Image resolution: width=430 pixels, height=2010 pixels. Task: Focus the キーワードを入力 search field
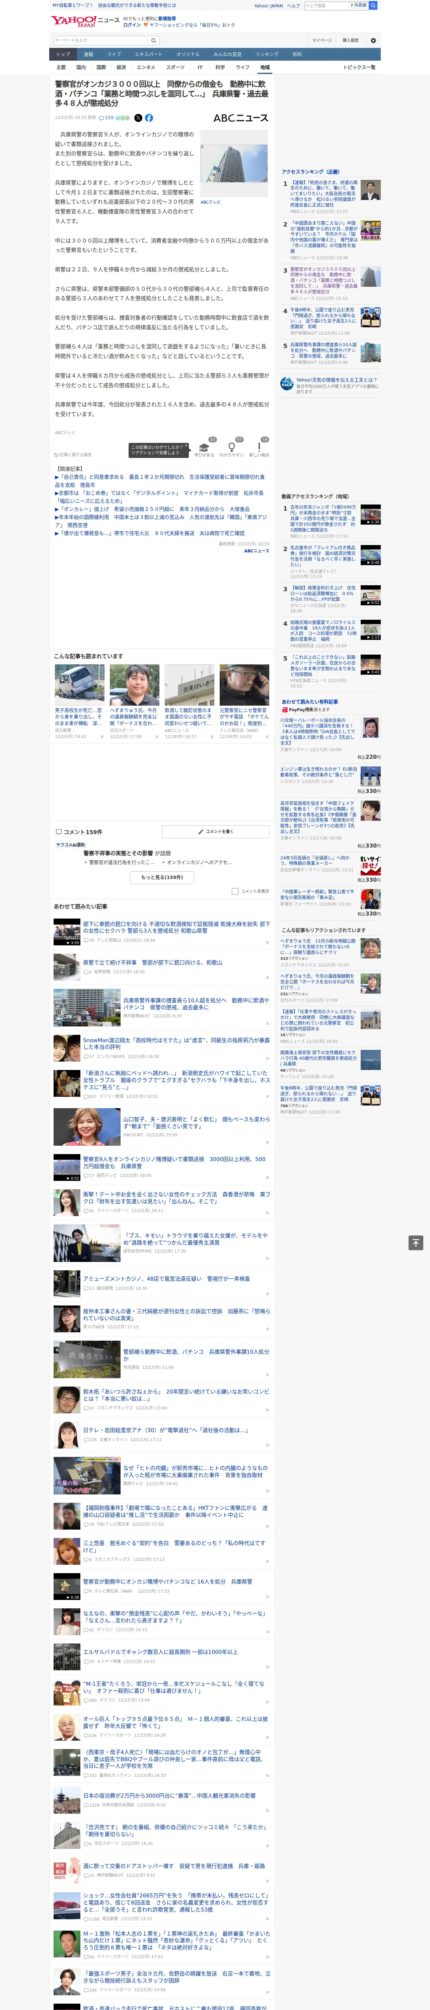click(x=101, y=41)
